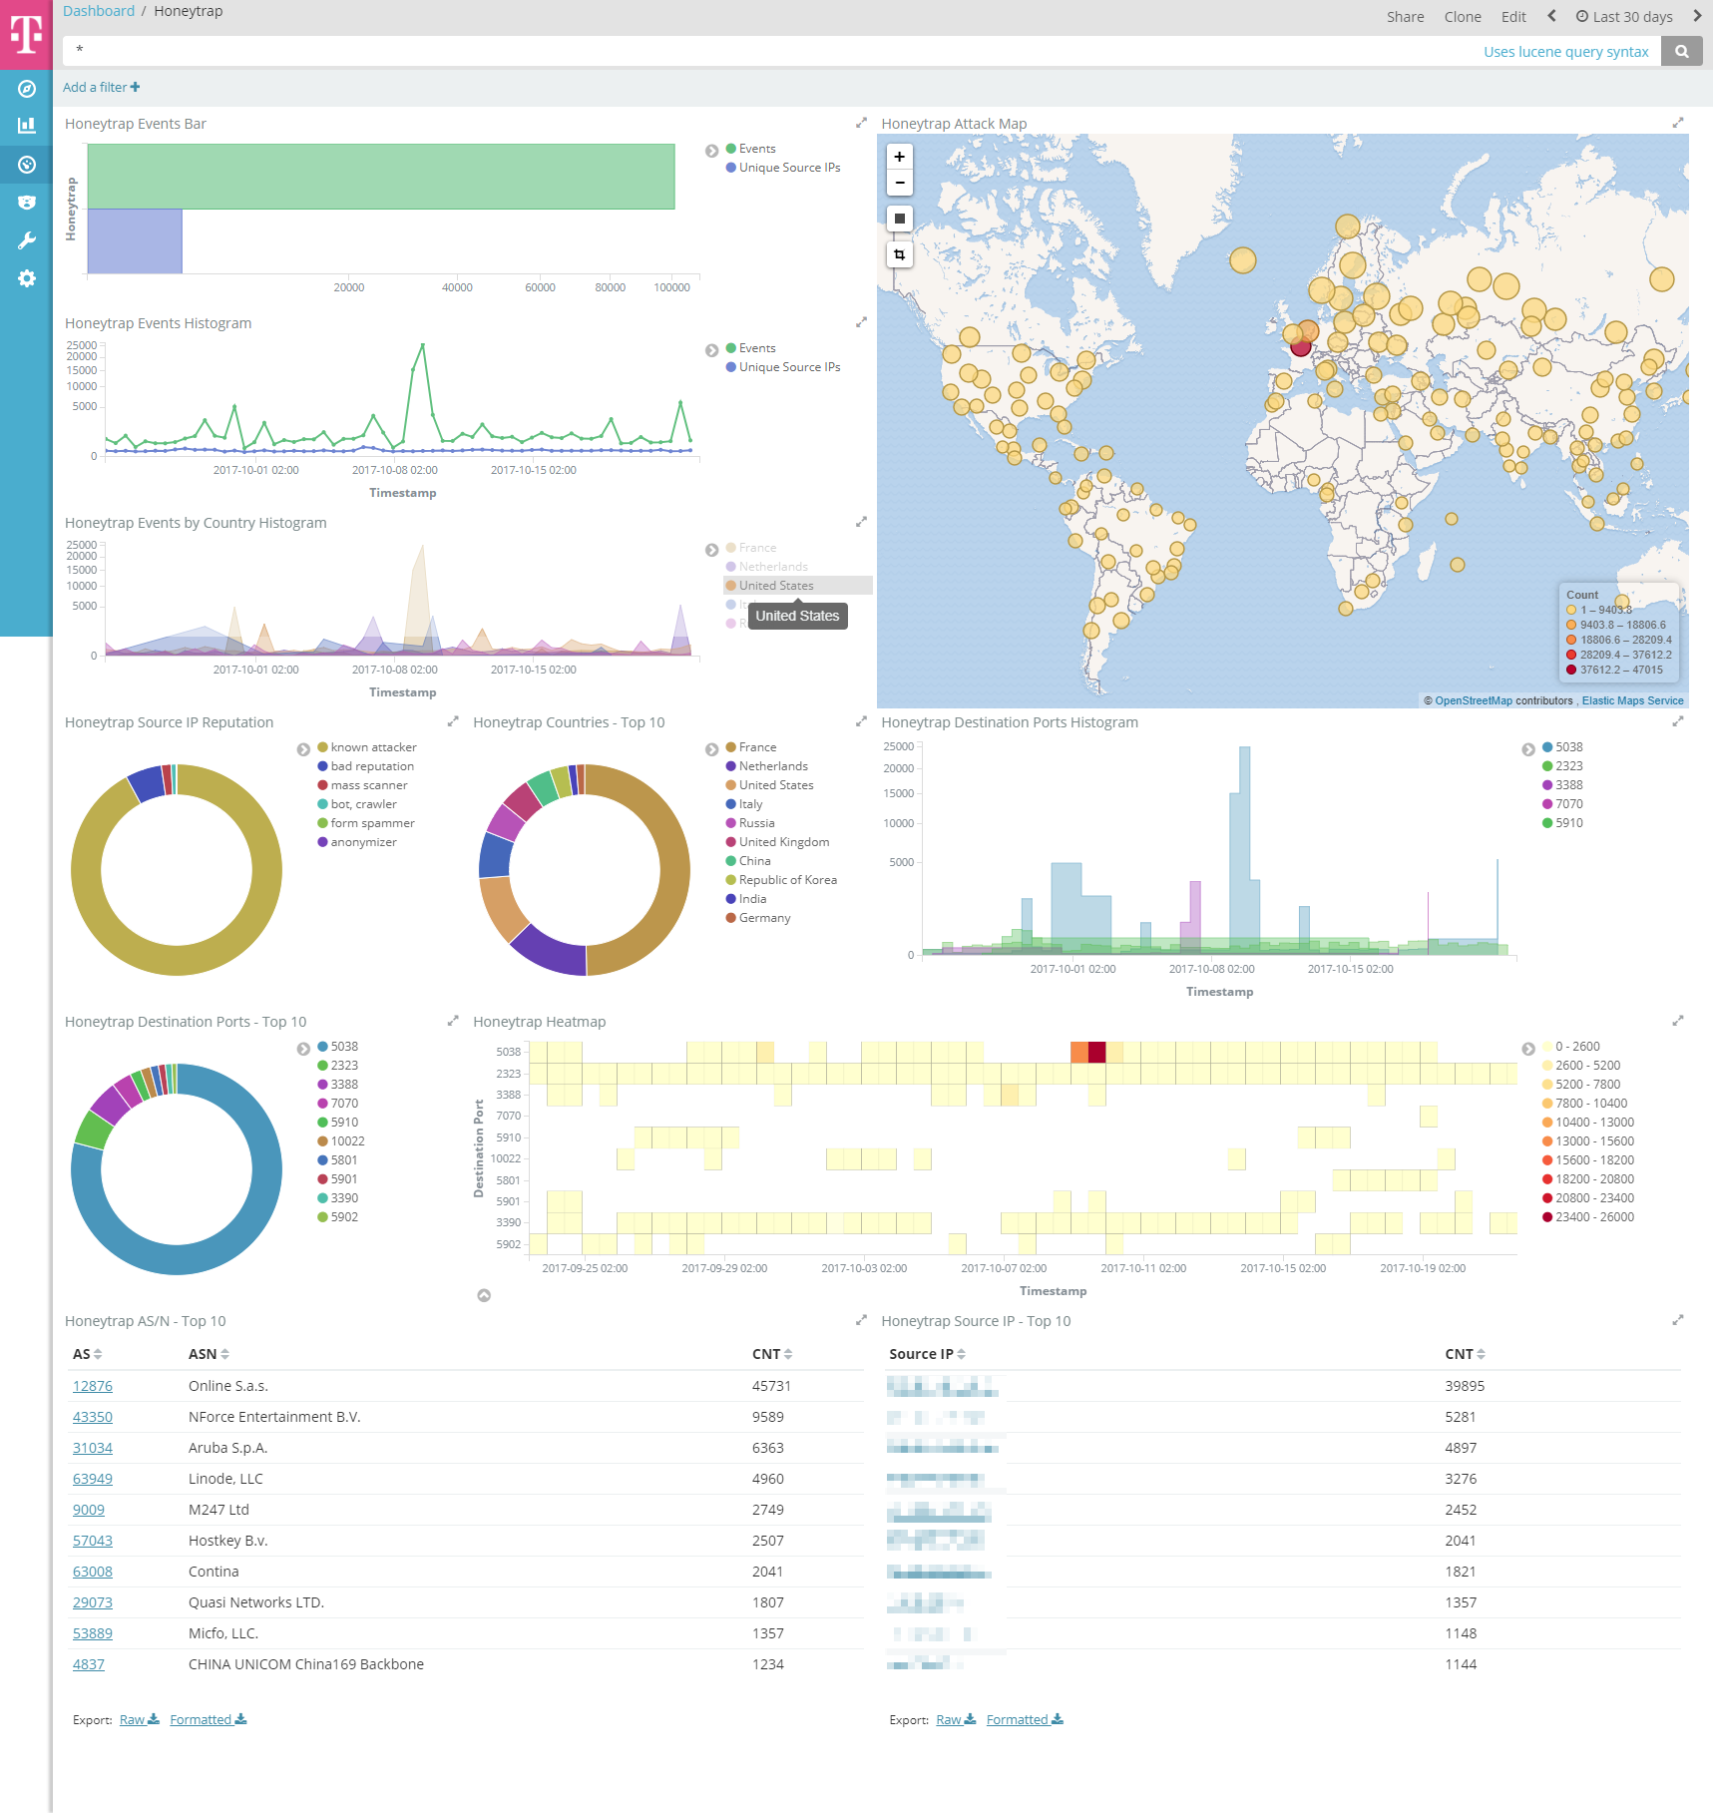Toggle the Netherlands series in Countries legend
Viewport: 1713px width, 1813px height.
tap(772, 766)
